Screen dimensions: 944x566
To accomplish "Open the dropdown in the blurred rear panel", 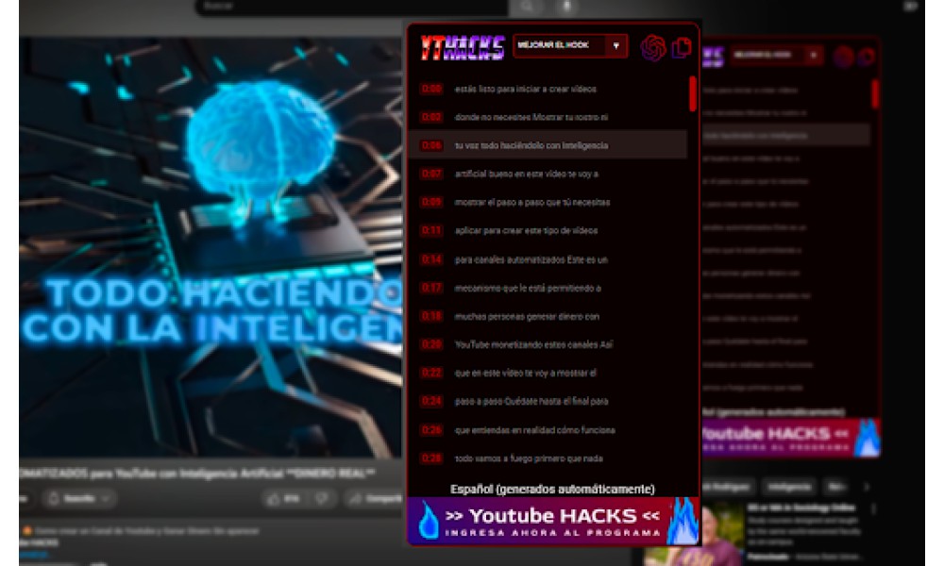I will click(777, 55).
